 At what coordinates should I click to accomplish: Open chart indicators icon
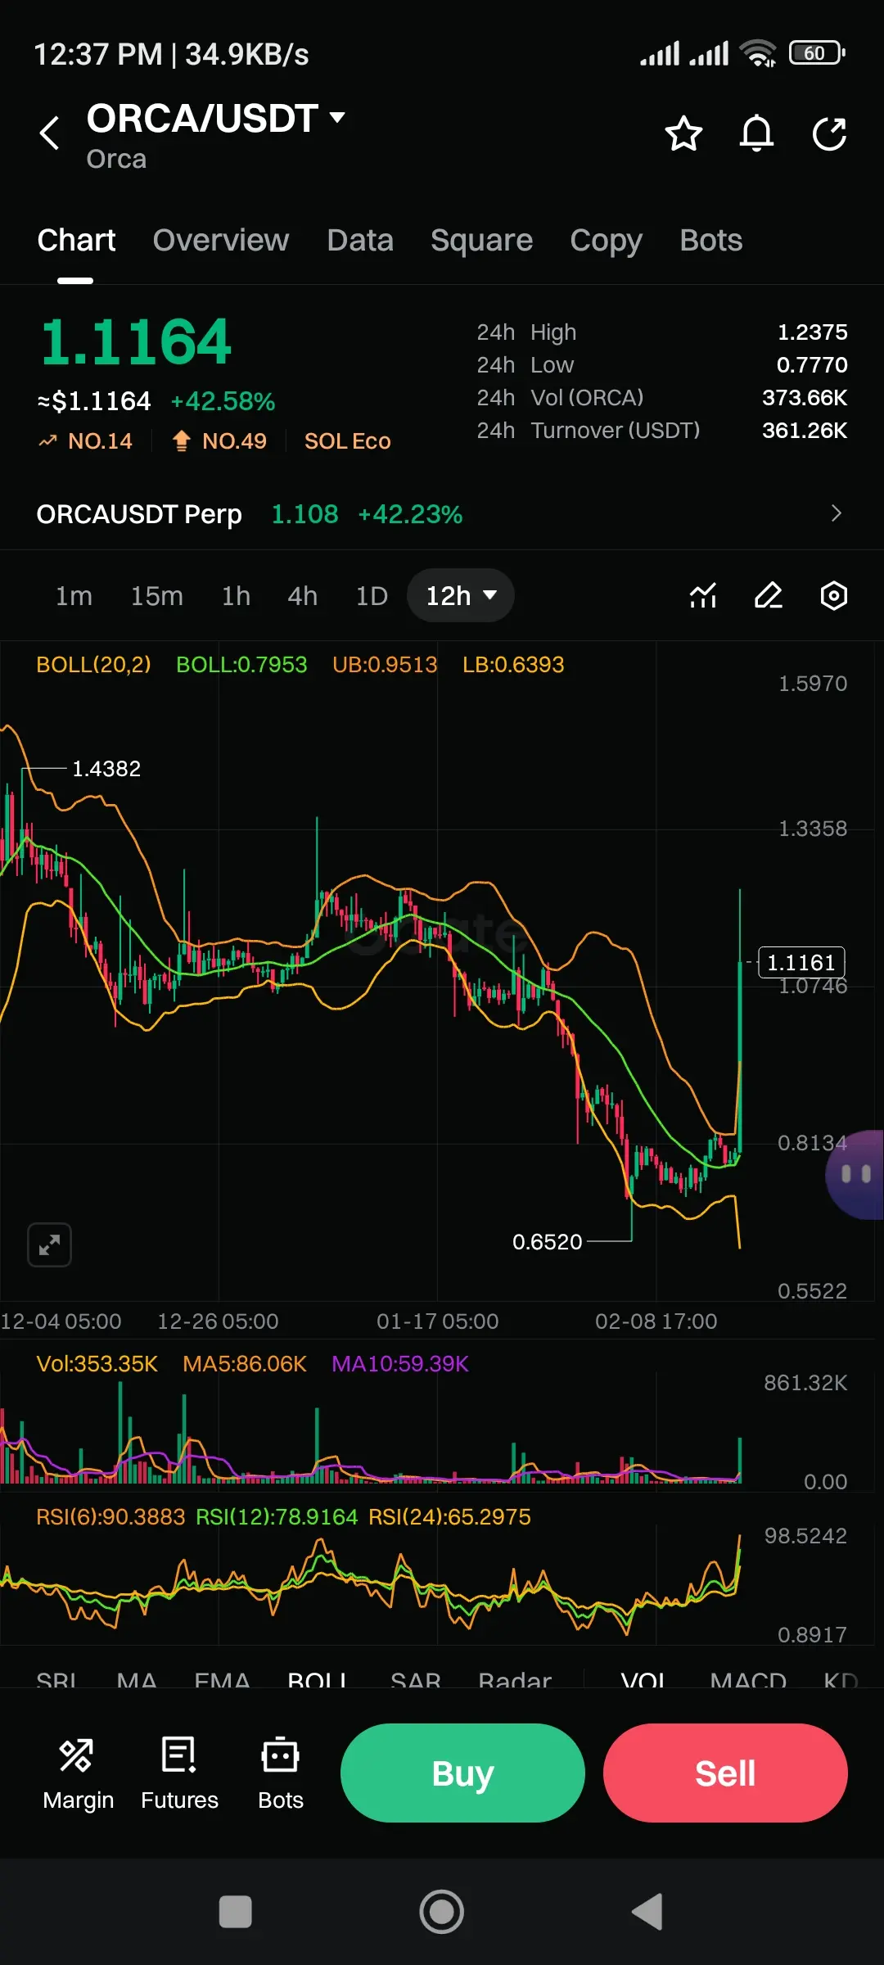point(703,595)
